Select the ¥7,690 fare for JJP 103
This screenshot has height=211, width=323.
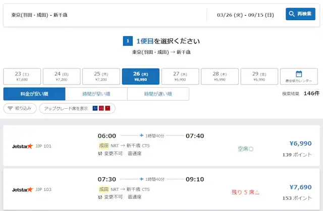tap(300, 187)
